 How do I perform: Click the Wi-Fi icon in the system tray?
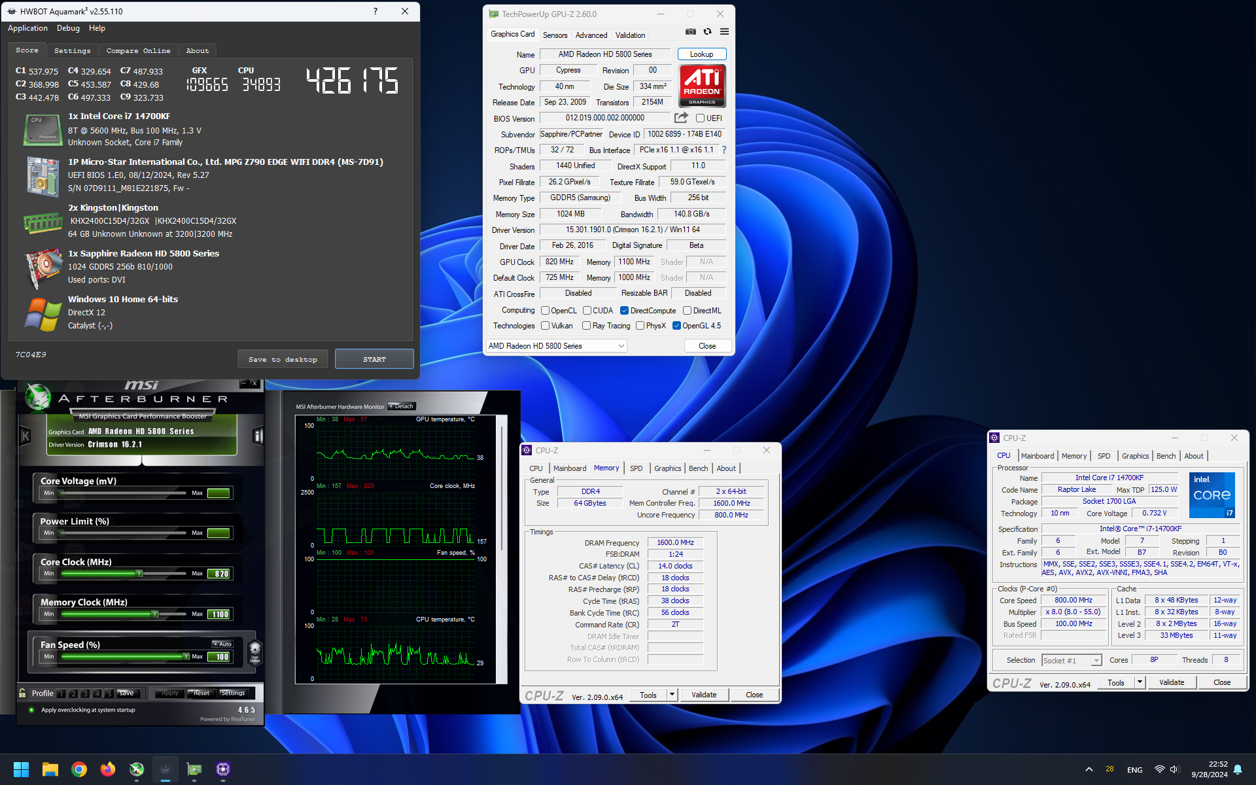pyautogui.click(x=1159, y=769)
